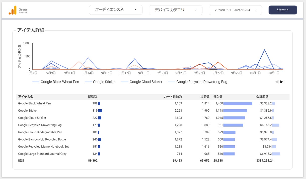The height and width of the screenshot is (179, 306).
Task: Click the 319 views value
Action: coord(95,111)
